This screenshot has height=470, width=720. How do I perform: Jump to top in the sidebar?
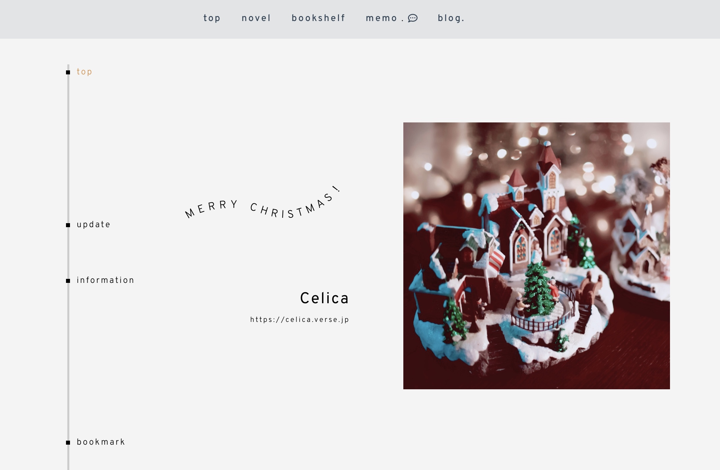(x=84, y=72)
